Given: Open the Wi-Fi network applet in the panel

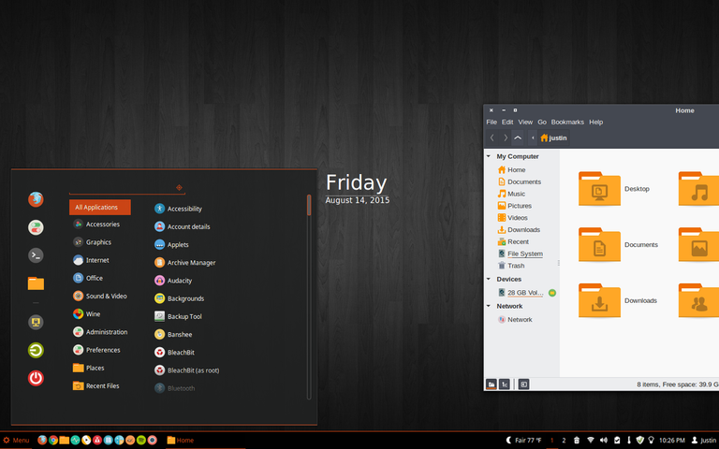Looking at the screenshot, I should tap(591, 441).
